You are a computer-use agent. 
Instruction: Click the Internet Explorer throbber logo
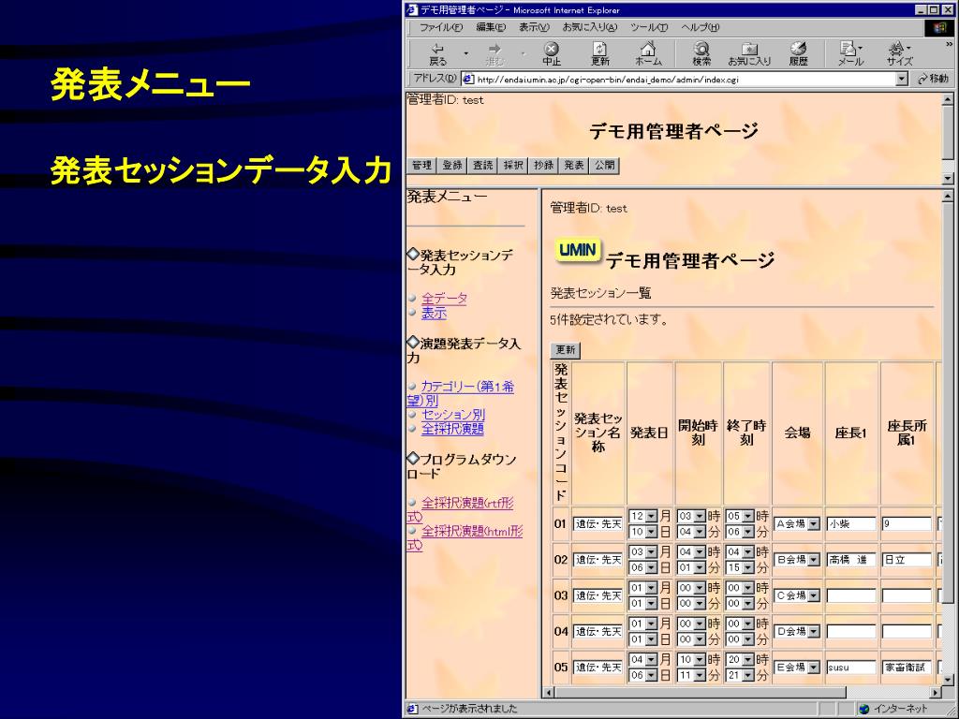[x=938, y=27]
